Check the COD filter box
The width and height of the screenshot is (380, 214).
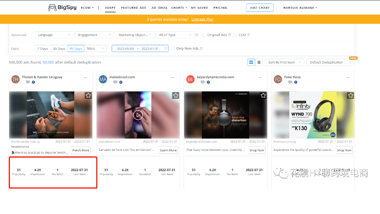235,35
